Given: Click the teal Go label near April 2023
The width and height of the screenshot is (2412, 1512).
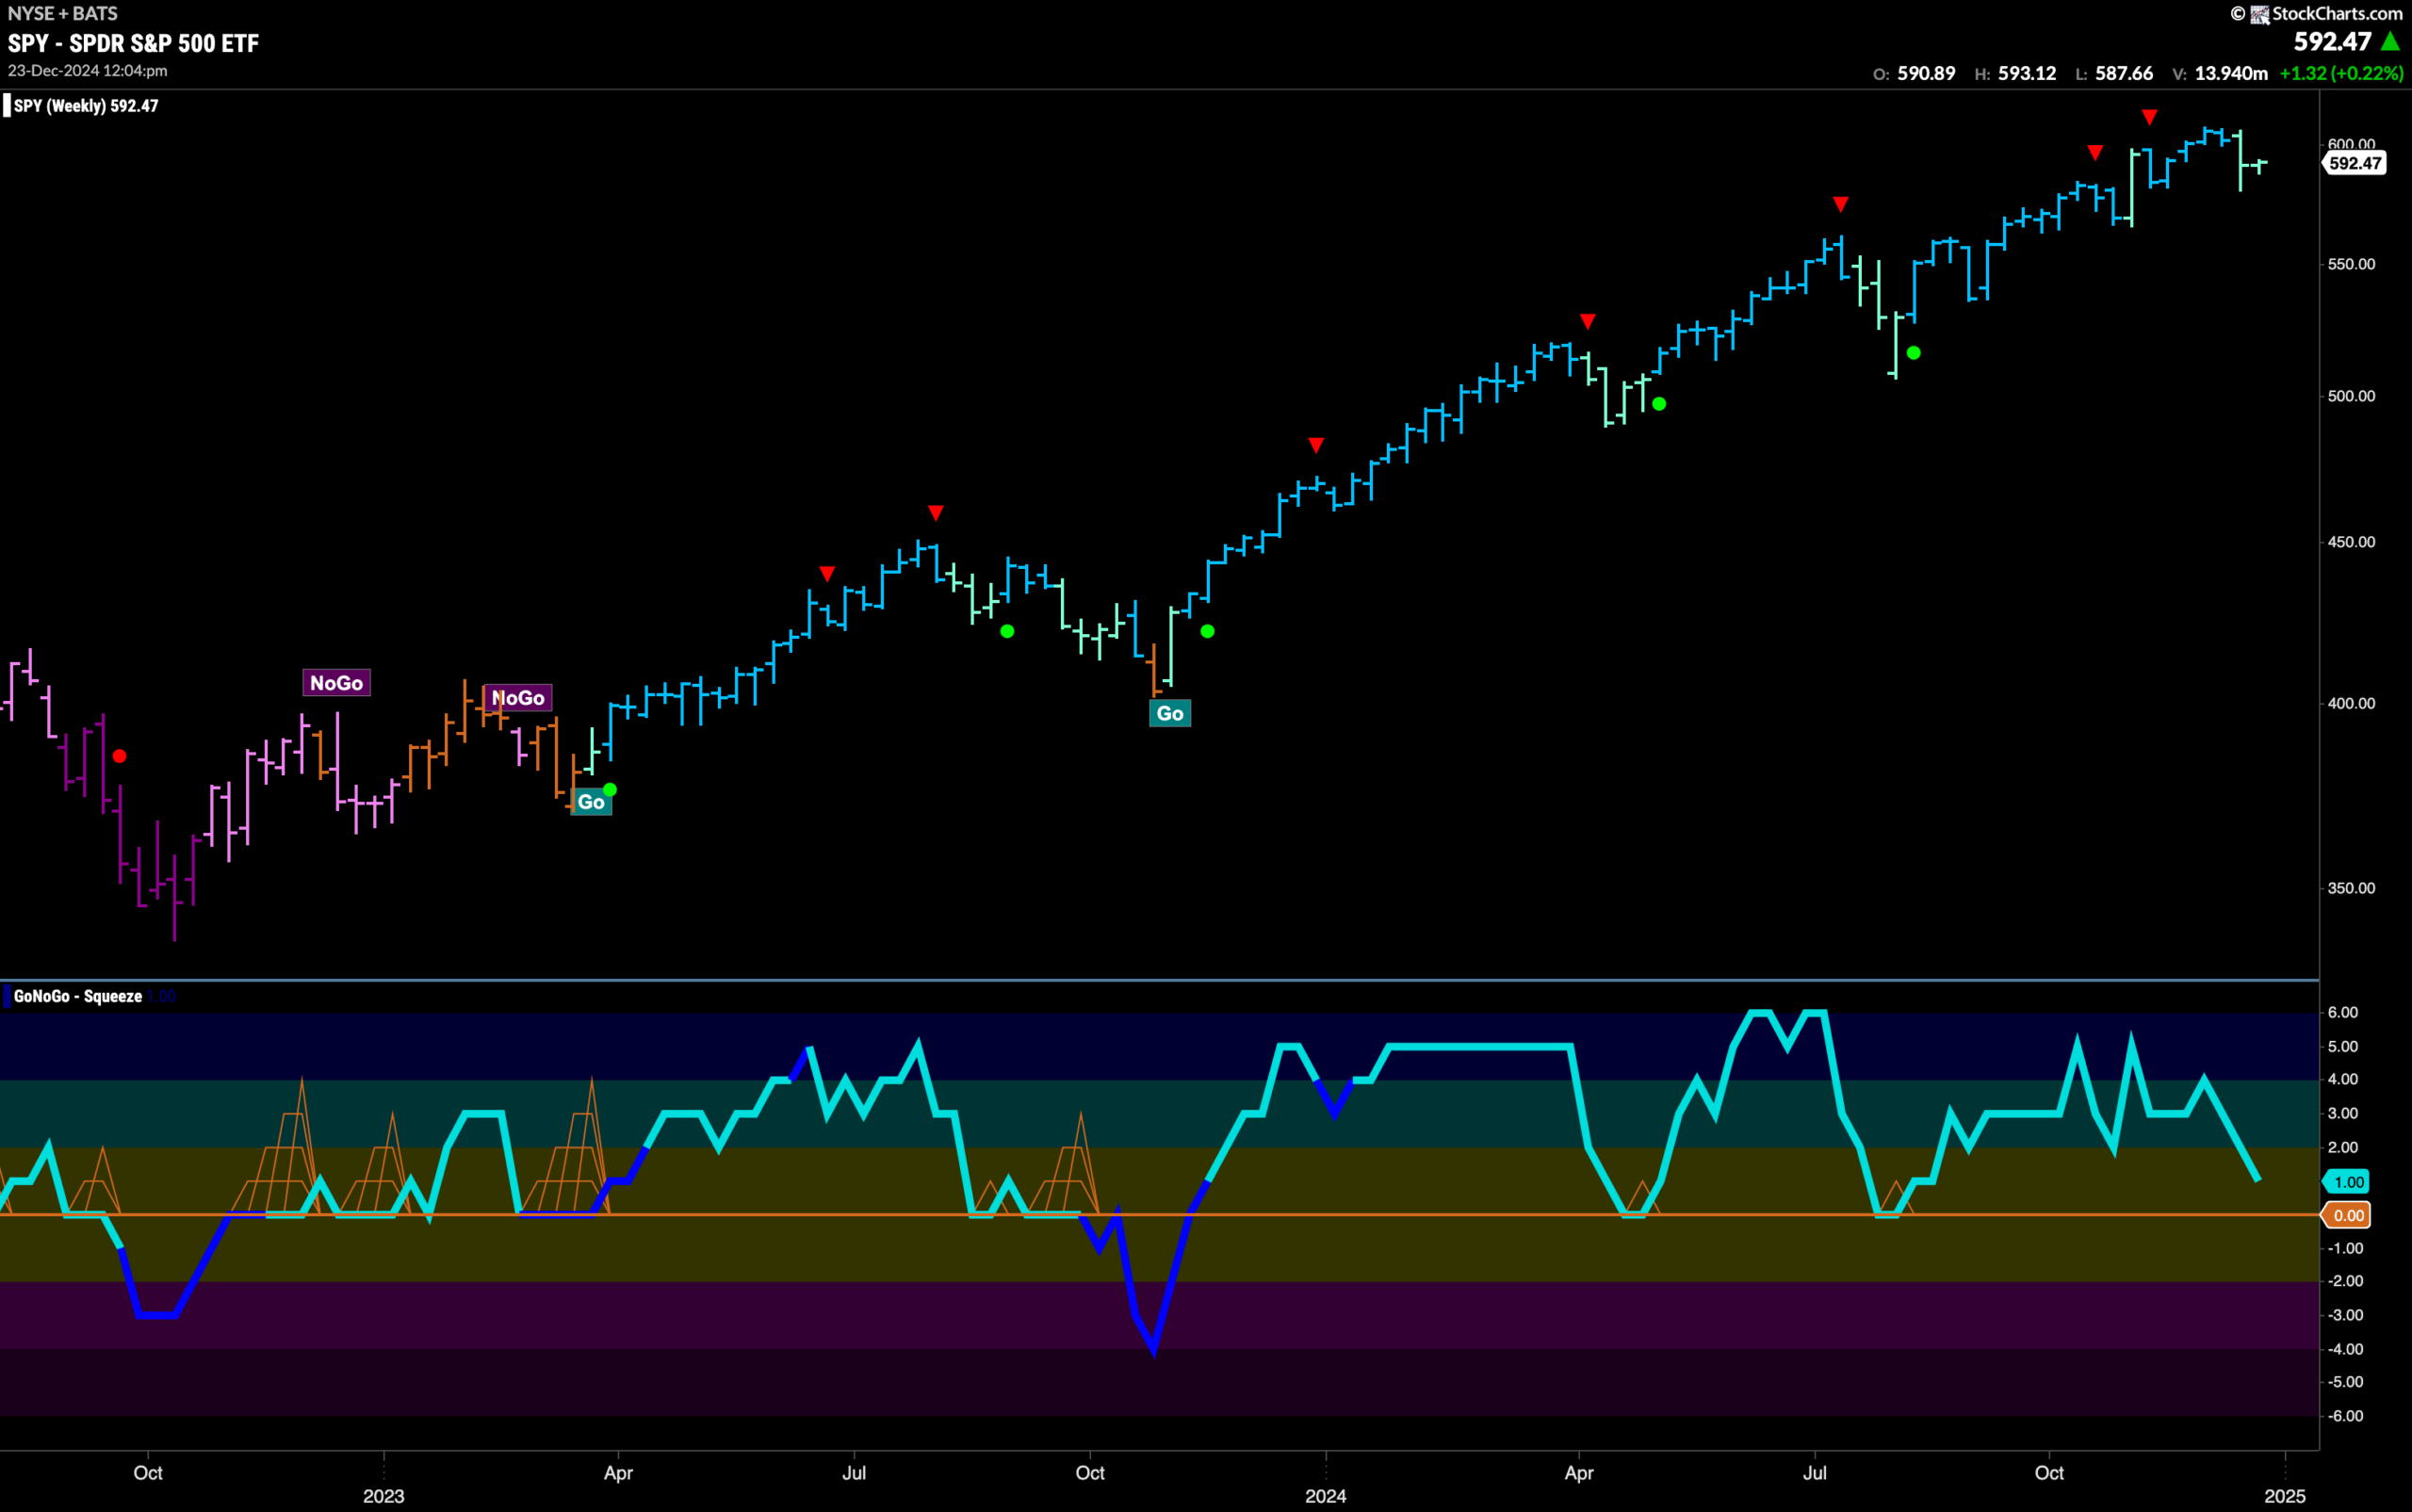Looking at the screenshot, I should click(x=591, y=802).
